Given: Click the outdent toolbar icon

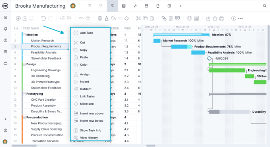Looking at the screenshot, I should tap(62, 18).
